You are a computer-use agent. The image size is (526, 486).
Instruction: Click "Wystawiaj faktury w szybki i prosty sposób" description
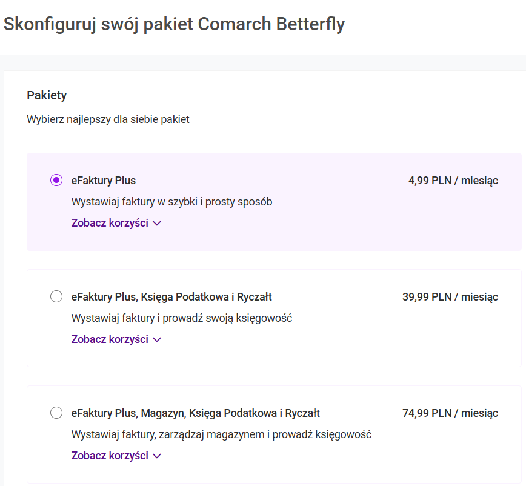click(x=171, y=201)
